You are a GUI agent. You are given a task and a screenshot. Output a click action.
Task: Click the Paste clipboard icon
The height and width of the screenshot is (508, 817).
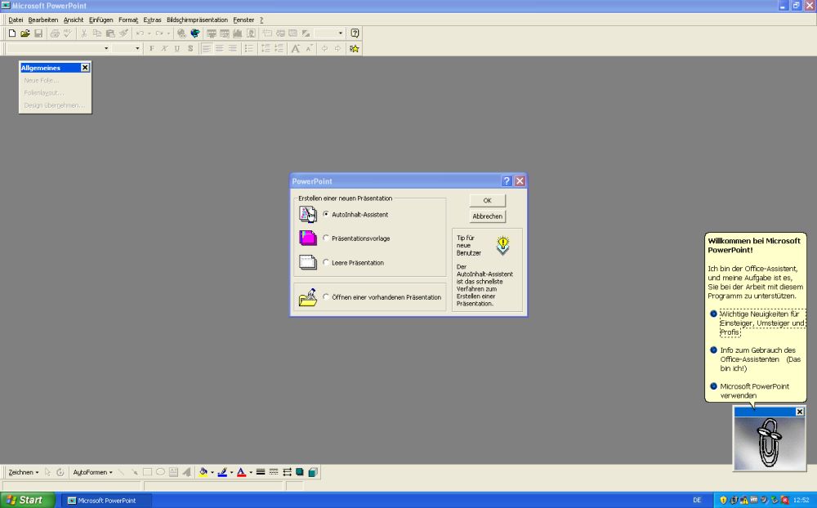click(x=110, y=33)
